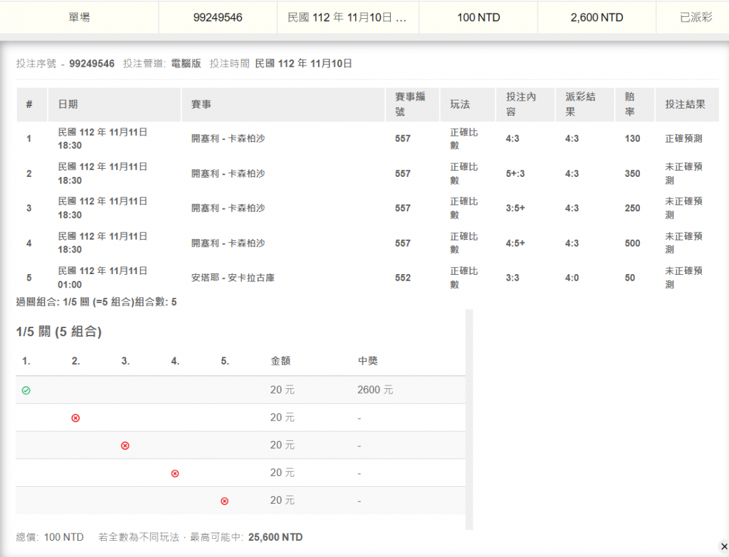This screenshot has width=729, height=557.
Task: Click the 2,600 NTD payout cell
Action: point(597,18)
